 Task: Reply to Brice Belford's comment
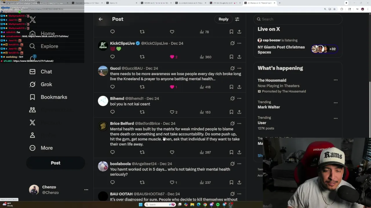point(112,152)
